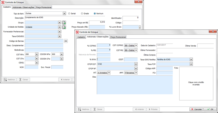218x113 pixels.
Task: Click the add icon beside Unidade de Medida
Action: click(64, 27)
